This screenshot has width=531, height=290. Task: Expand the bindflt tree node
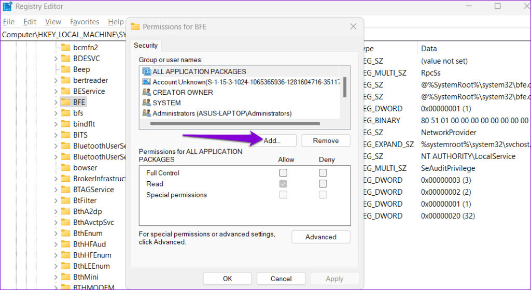point(55,124)
